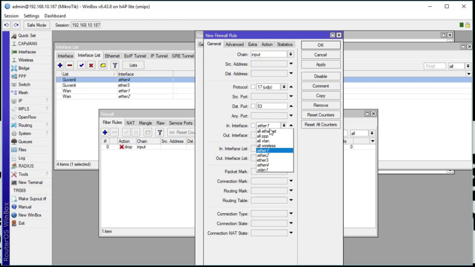The height and width of the screenshot is (267, 475).
Task: Expand the Connection State field arrow
Action: point(291,223)
